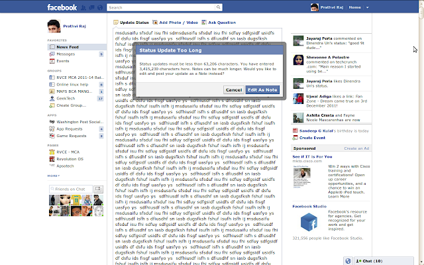424x265 pixels.
Task: Open Ujwal Adiga likes a link story
Action: [331, 101]
